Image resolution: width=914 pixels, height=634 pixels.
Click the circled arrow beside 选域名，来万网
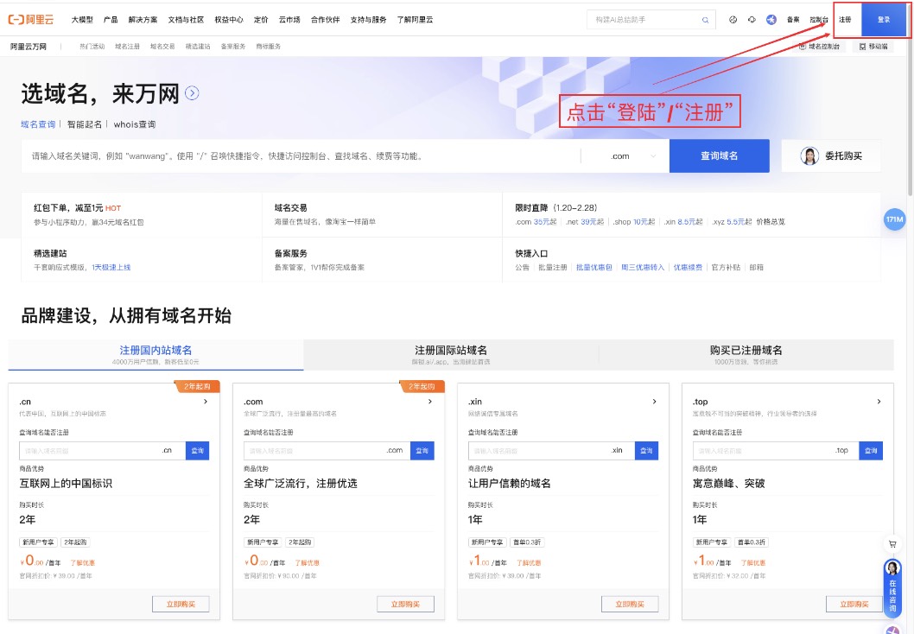tap(192, 92)
